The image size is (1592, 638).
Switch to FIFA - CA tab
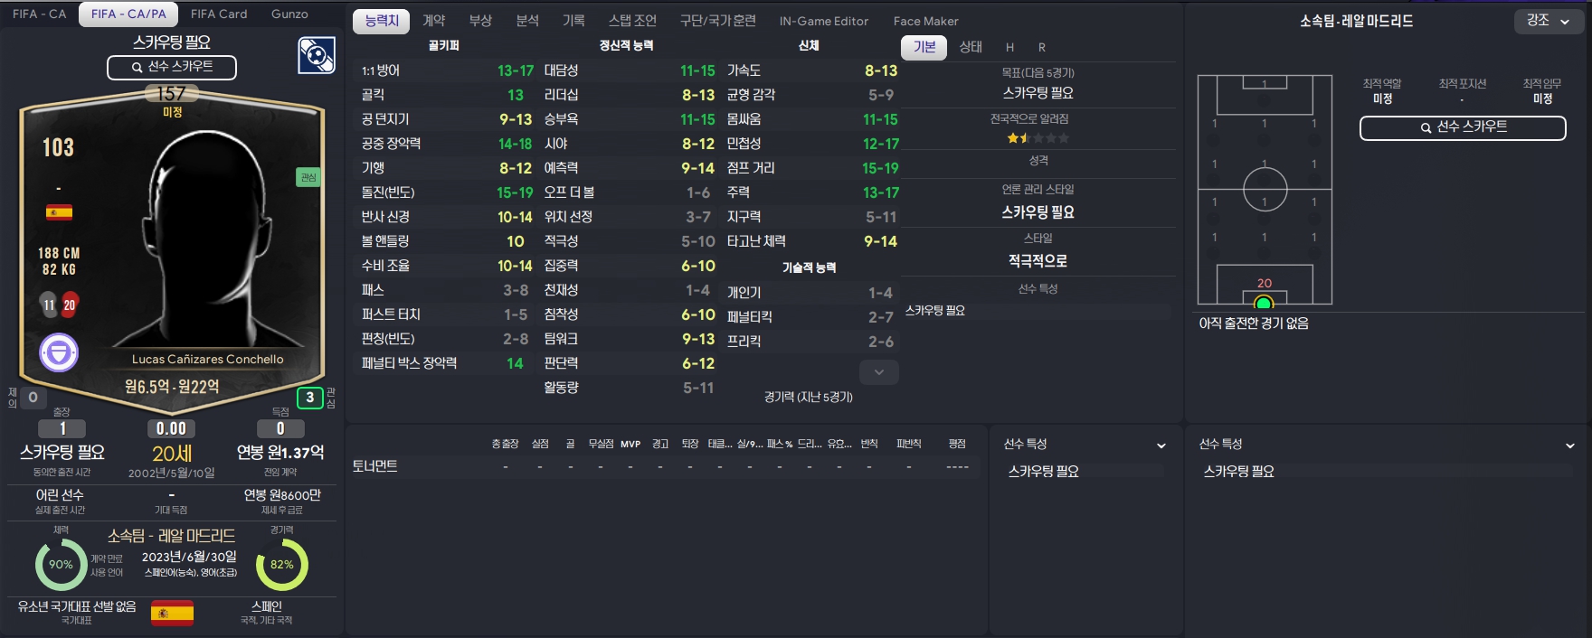point(39,14)
